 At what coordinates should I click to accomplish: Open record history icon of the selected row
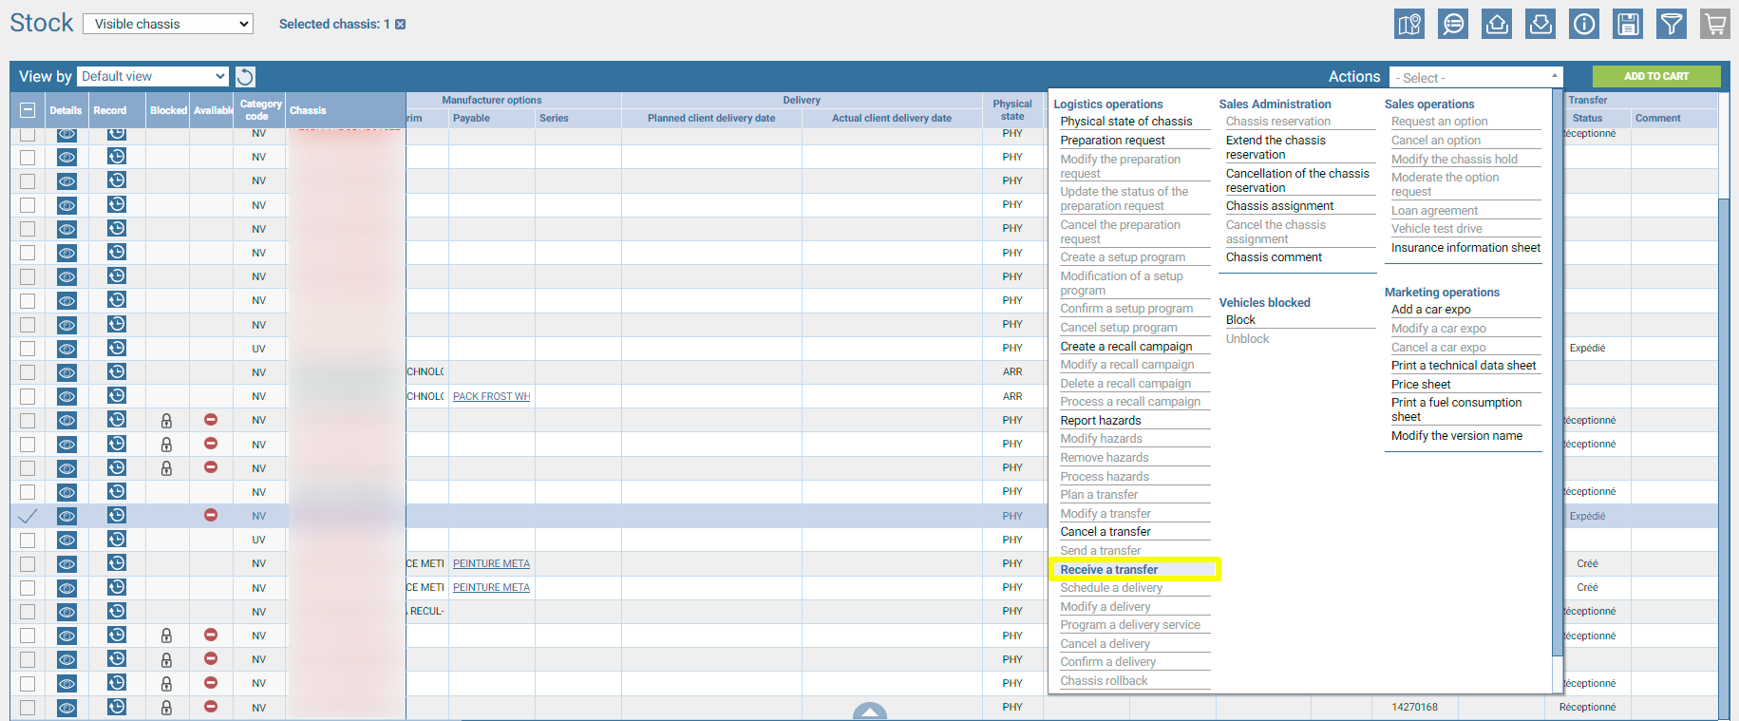coord(117,515)
